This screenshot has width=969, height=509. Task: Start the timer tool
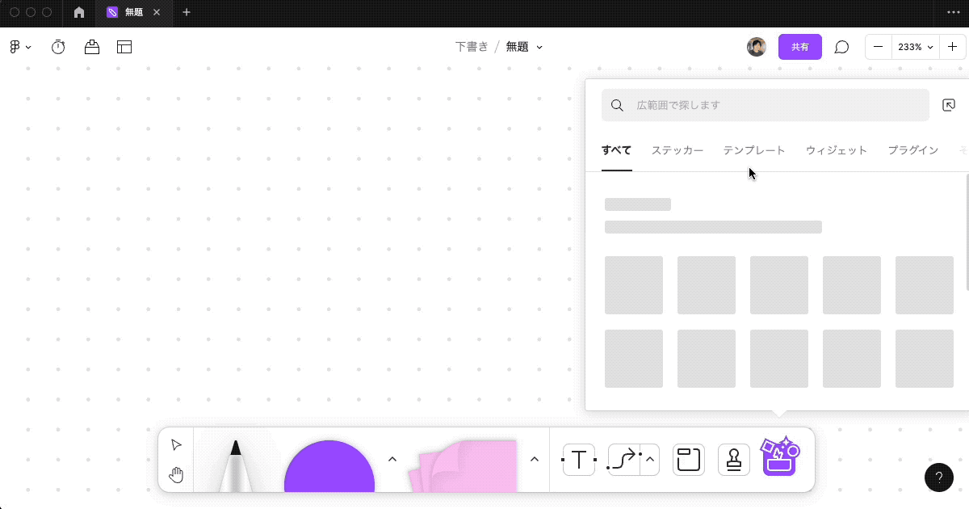[x=58, y=47]
